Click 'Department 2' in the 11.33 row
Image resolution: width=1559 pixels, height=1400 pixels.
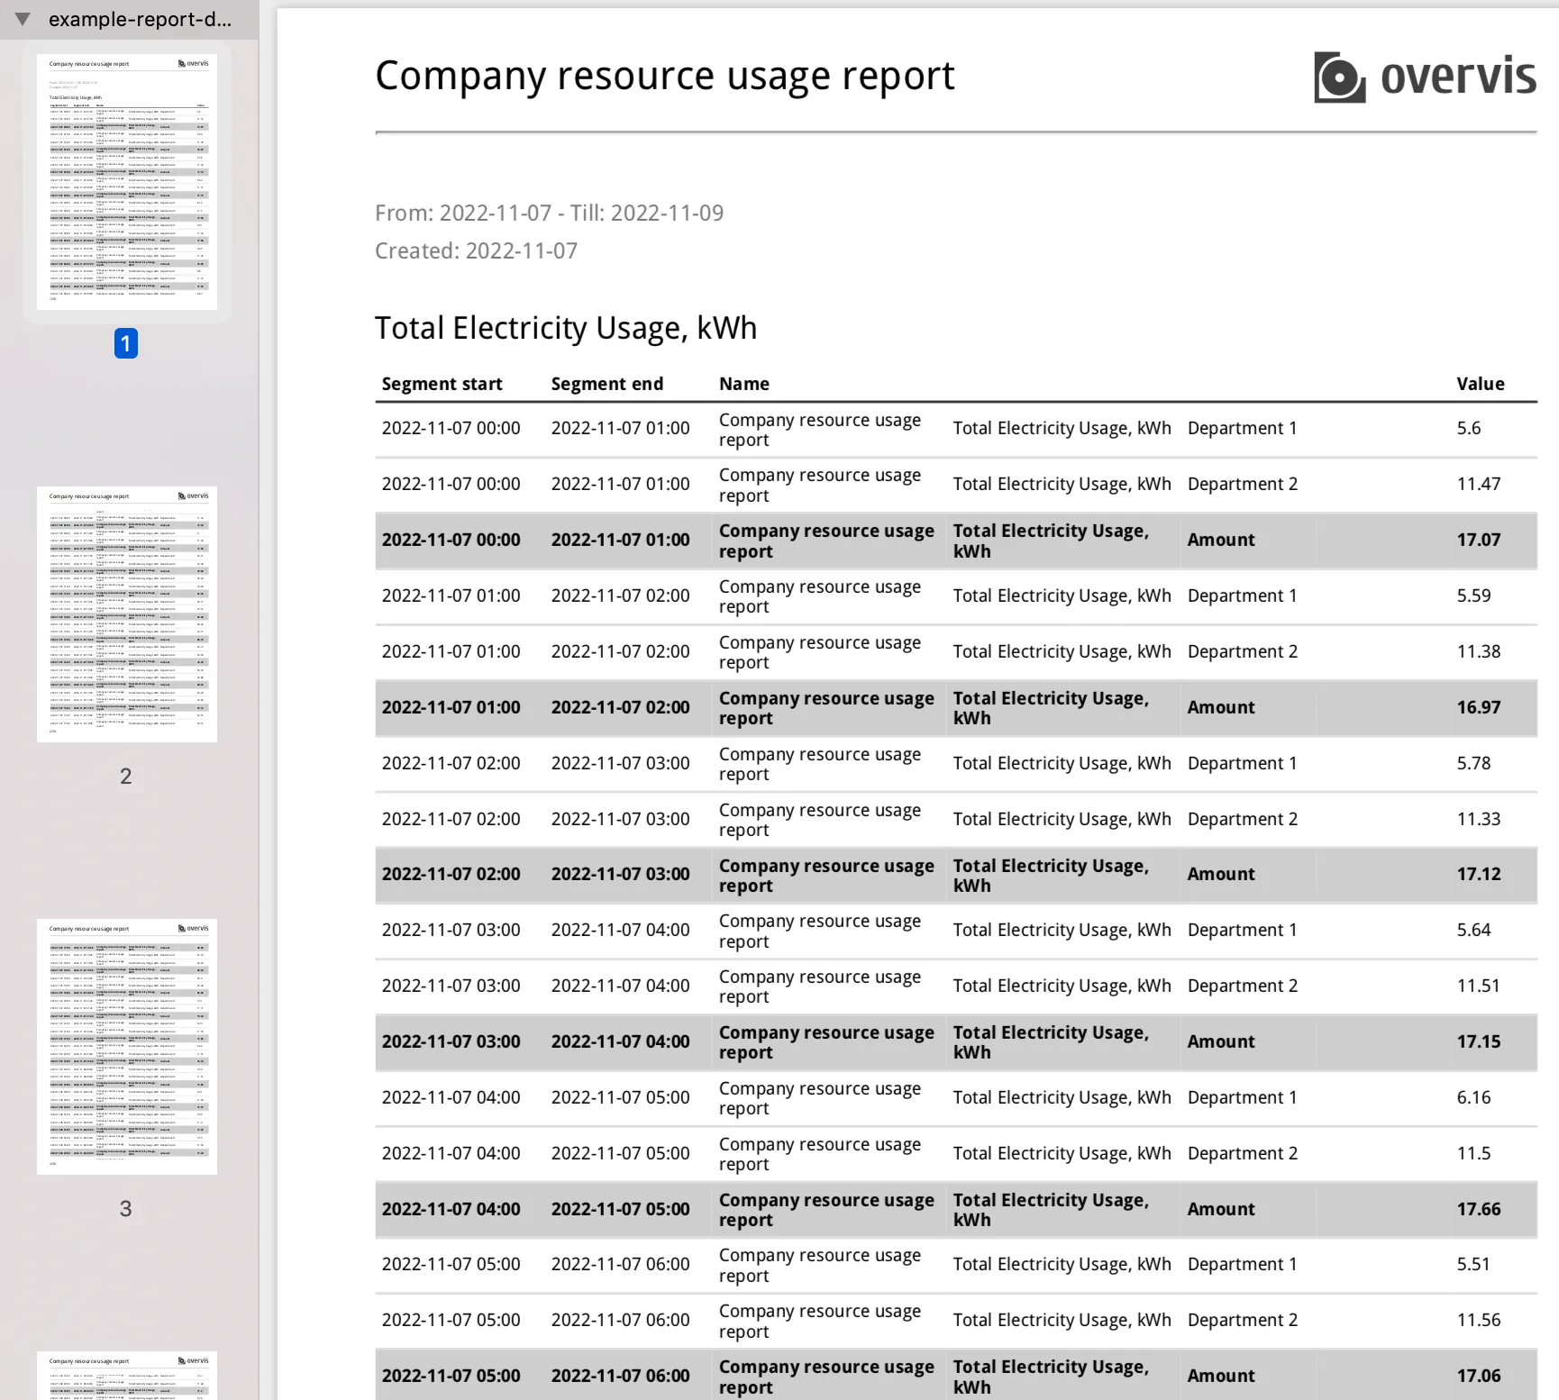[x=1242, y=819]
